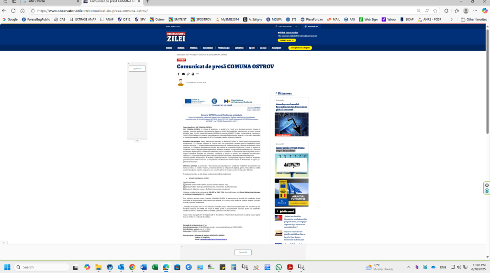
Task: Click the page vertical scrollbar
Action: [x=488, y=81]
